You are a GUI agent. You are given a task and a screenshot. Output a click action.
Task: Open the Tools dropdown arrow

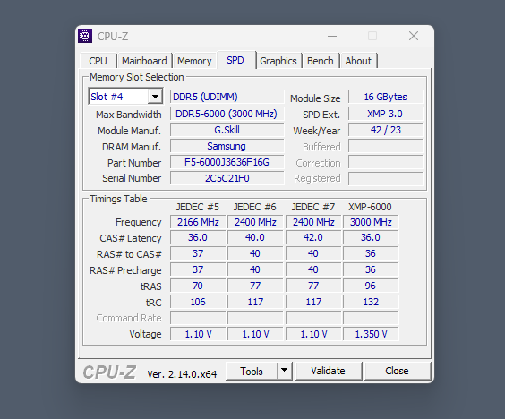click(x=284, y=371)
